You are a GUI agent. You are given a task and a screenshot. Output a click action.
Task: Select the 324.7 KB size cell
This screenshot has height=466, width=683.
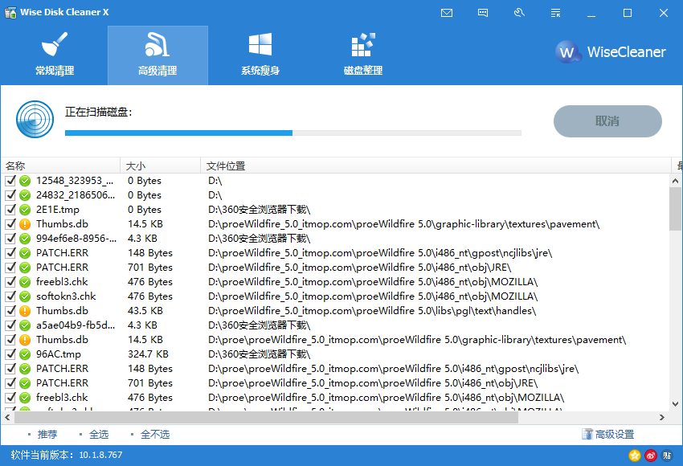click(148, 354)
